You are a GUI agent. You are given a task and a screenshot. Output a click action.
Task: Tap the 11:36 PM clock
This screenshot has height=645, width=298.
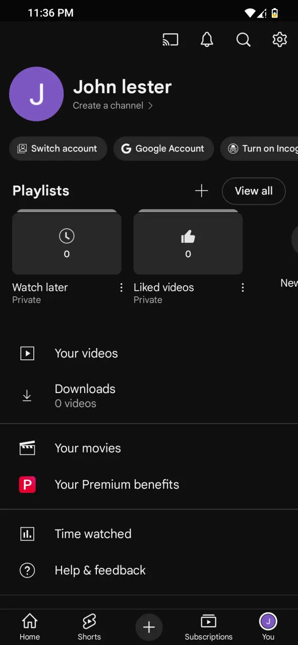click(50, 13)
